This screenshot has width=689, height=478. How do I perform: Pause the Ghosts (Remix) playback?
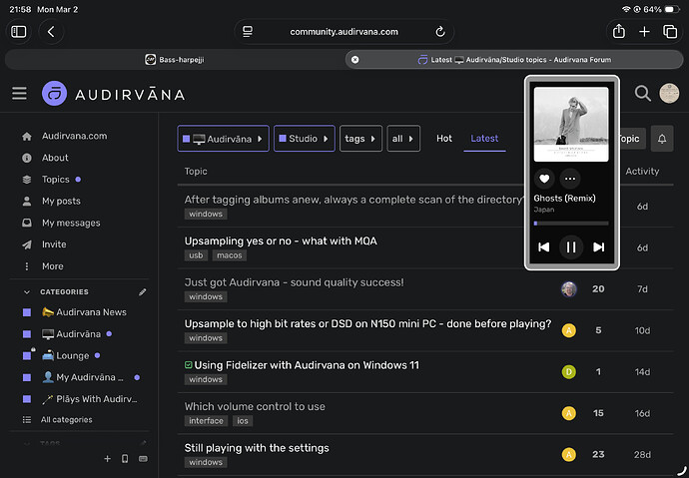click(x=570, y=246)
